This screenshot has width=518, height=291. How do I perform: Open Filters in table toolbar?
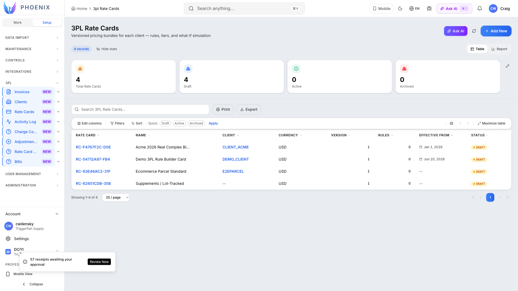(x=117, y=123)
